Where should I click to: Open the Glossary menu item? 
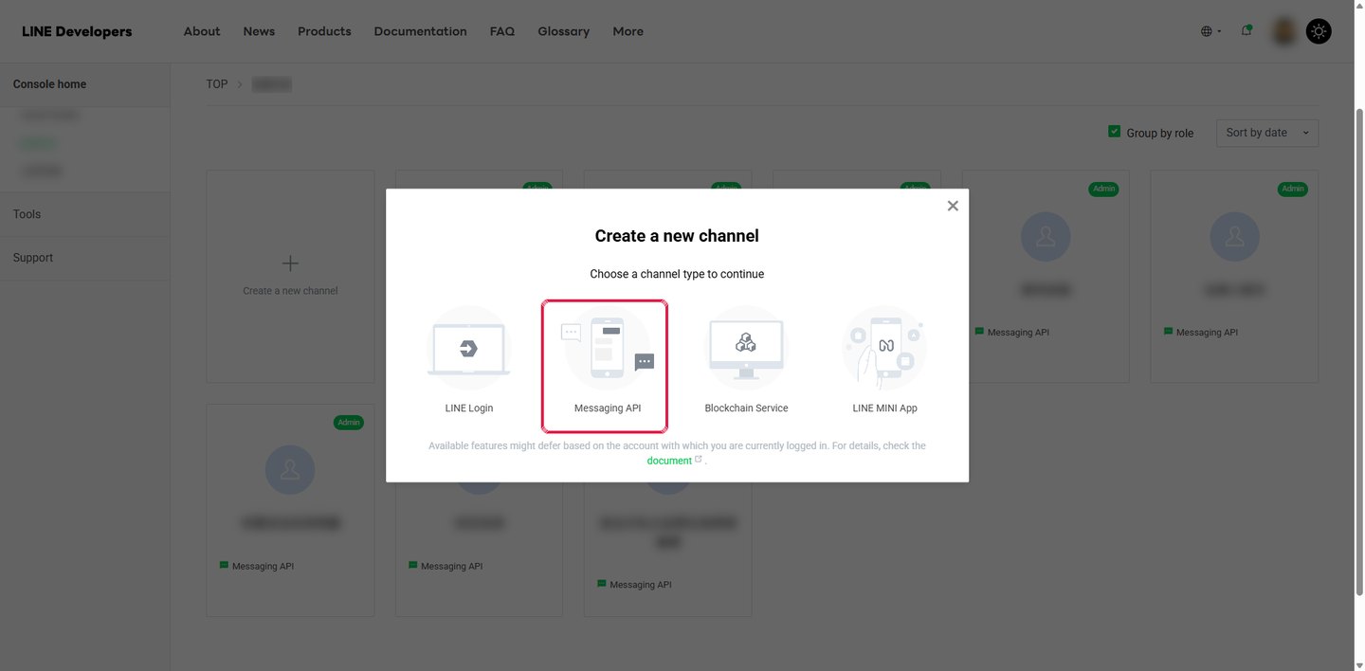coord(563,31)
